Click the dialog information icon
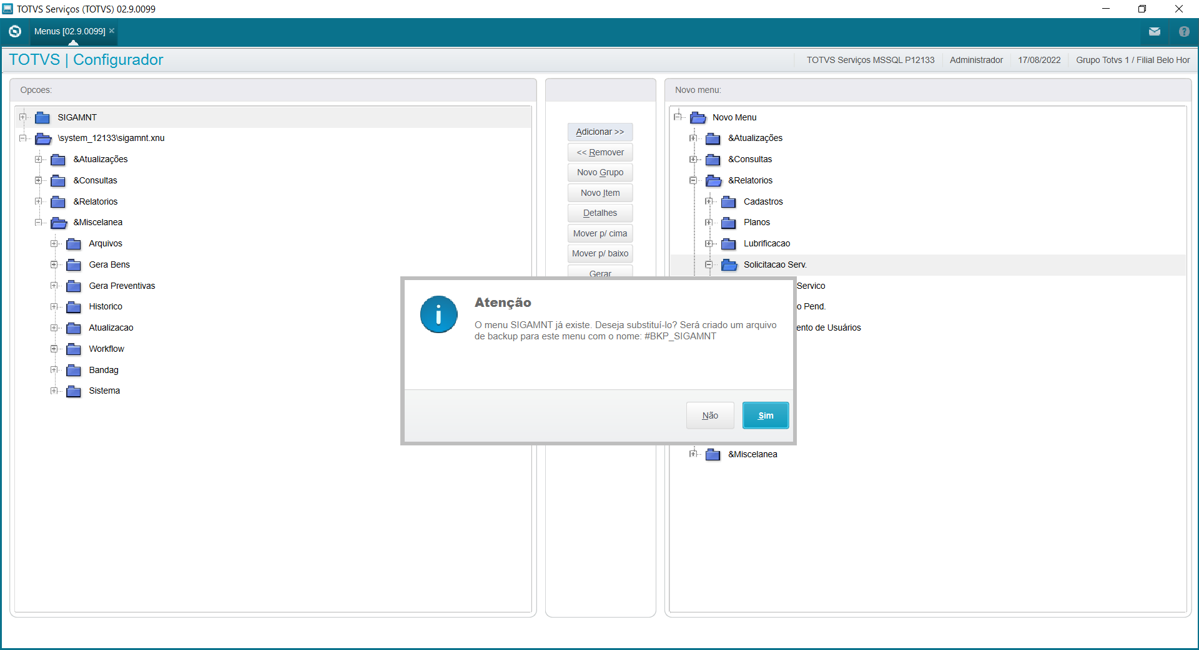 (x=438, y=314)
